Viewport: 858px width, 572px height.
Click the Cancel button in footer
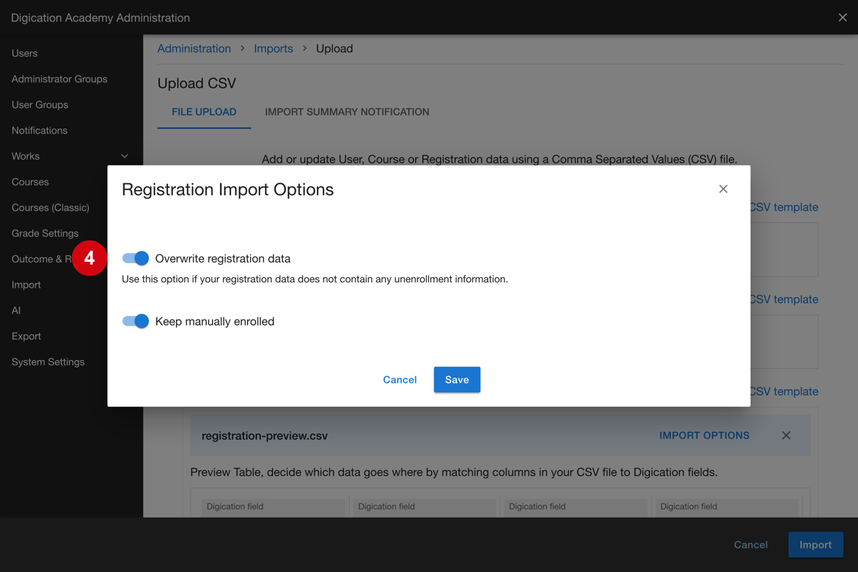pyautogui.click(x=751, y=545)
